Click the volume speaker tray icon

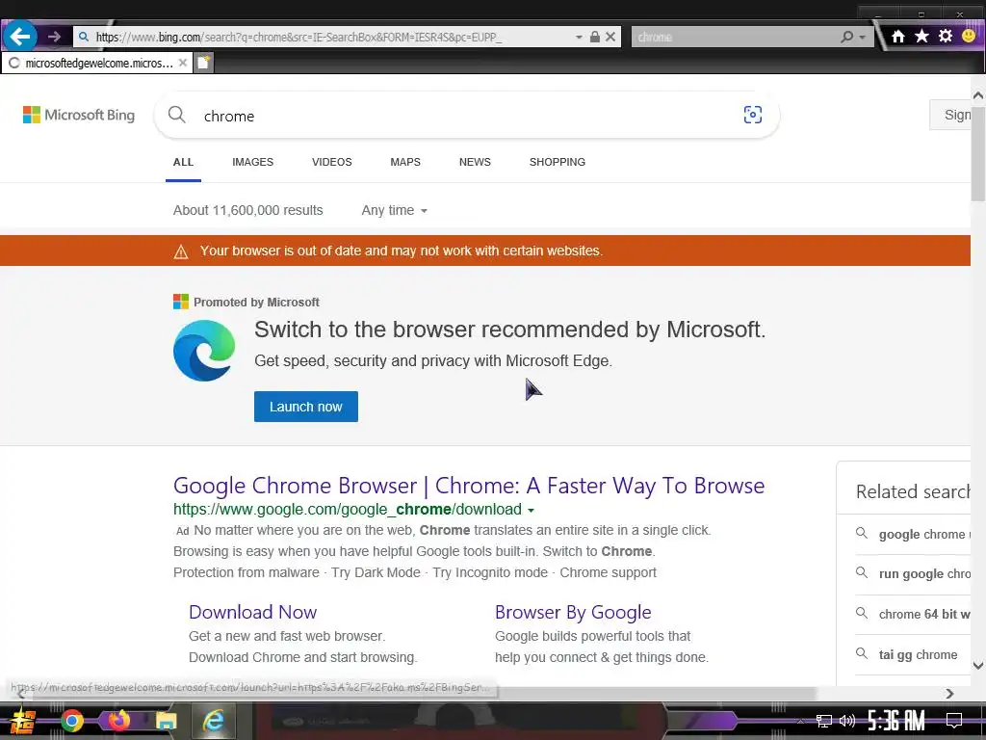tap(847, 721)
